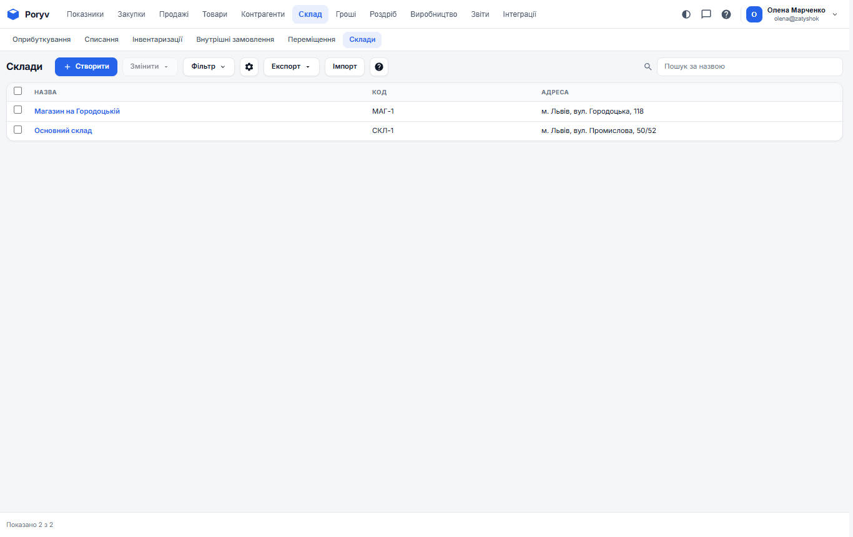Click the Poryv cube logo icon

tap(13, 14)
